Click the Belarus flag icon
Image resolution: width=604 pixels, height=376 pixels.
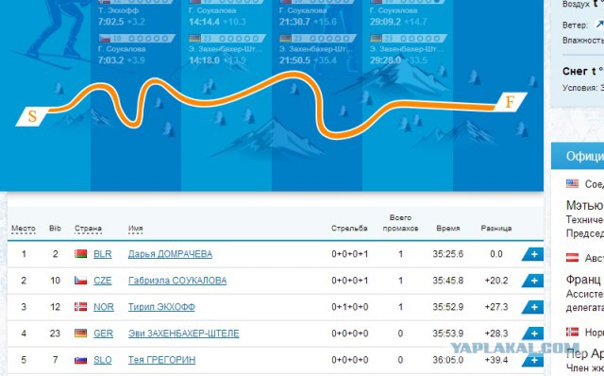[x=80, y=254]
